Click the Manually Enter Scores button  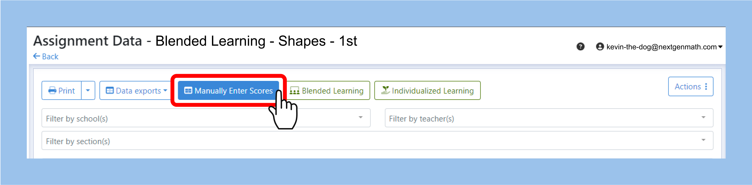coord(228,91)
